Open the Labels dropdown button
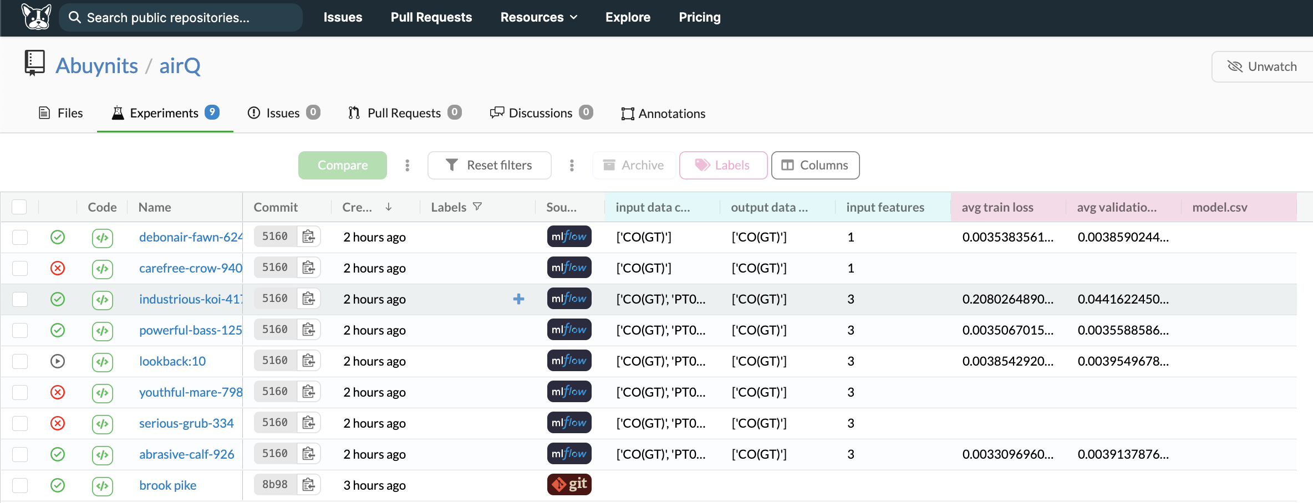1313x503 pixels. (x=723, y=165)
